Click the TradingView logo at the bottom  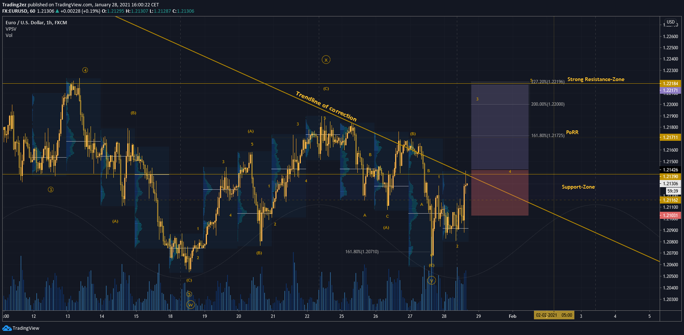tap(21, 328)
